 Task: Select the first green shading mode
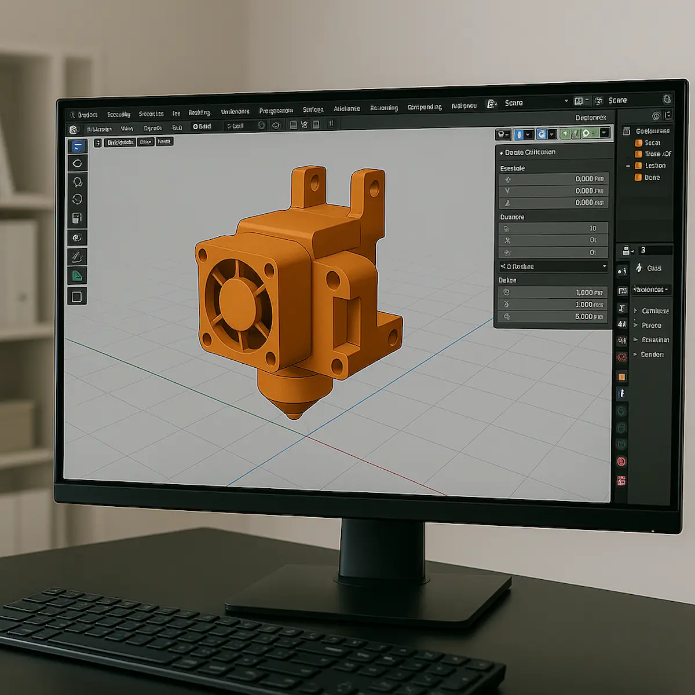(x=565, y=134)
